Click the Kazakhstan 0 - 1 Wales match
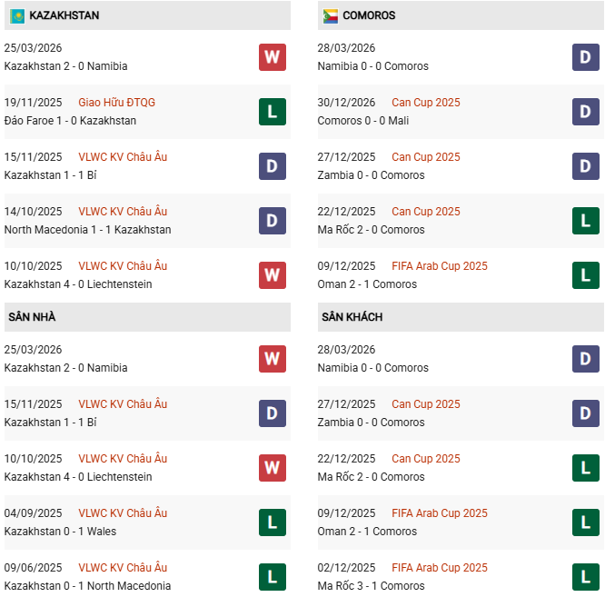The width and height of the screenshot is (605, 597). pyautogui.click(x=60, y=532)
